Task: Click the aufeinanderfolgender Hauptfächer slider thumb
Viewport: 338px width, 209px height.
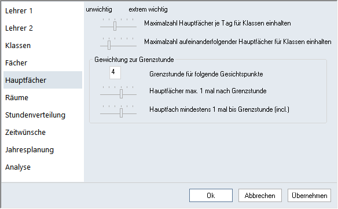Action: click(109, 45)
